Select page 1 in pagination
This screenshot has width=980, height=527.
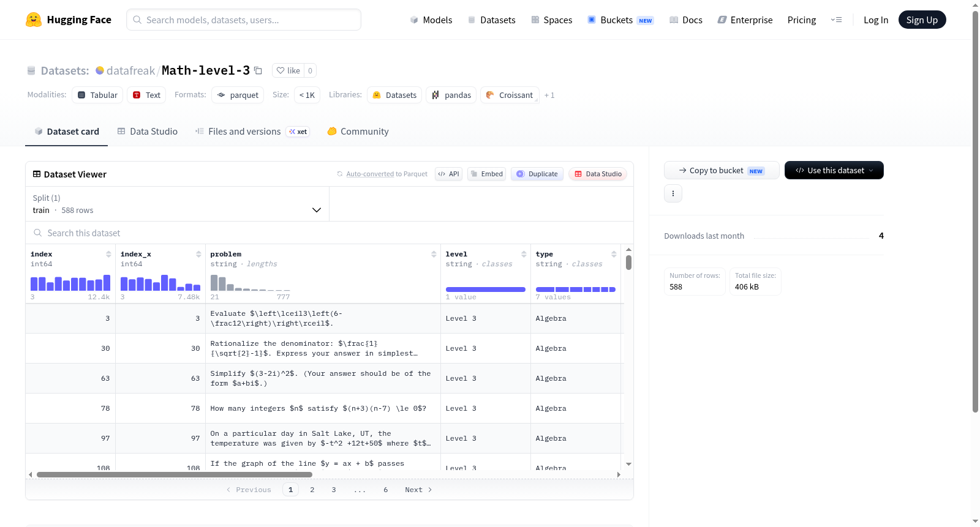290,490
